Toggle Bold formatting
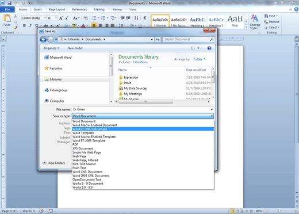The height and width of the screenshot is (214, 299). (24, 25)
